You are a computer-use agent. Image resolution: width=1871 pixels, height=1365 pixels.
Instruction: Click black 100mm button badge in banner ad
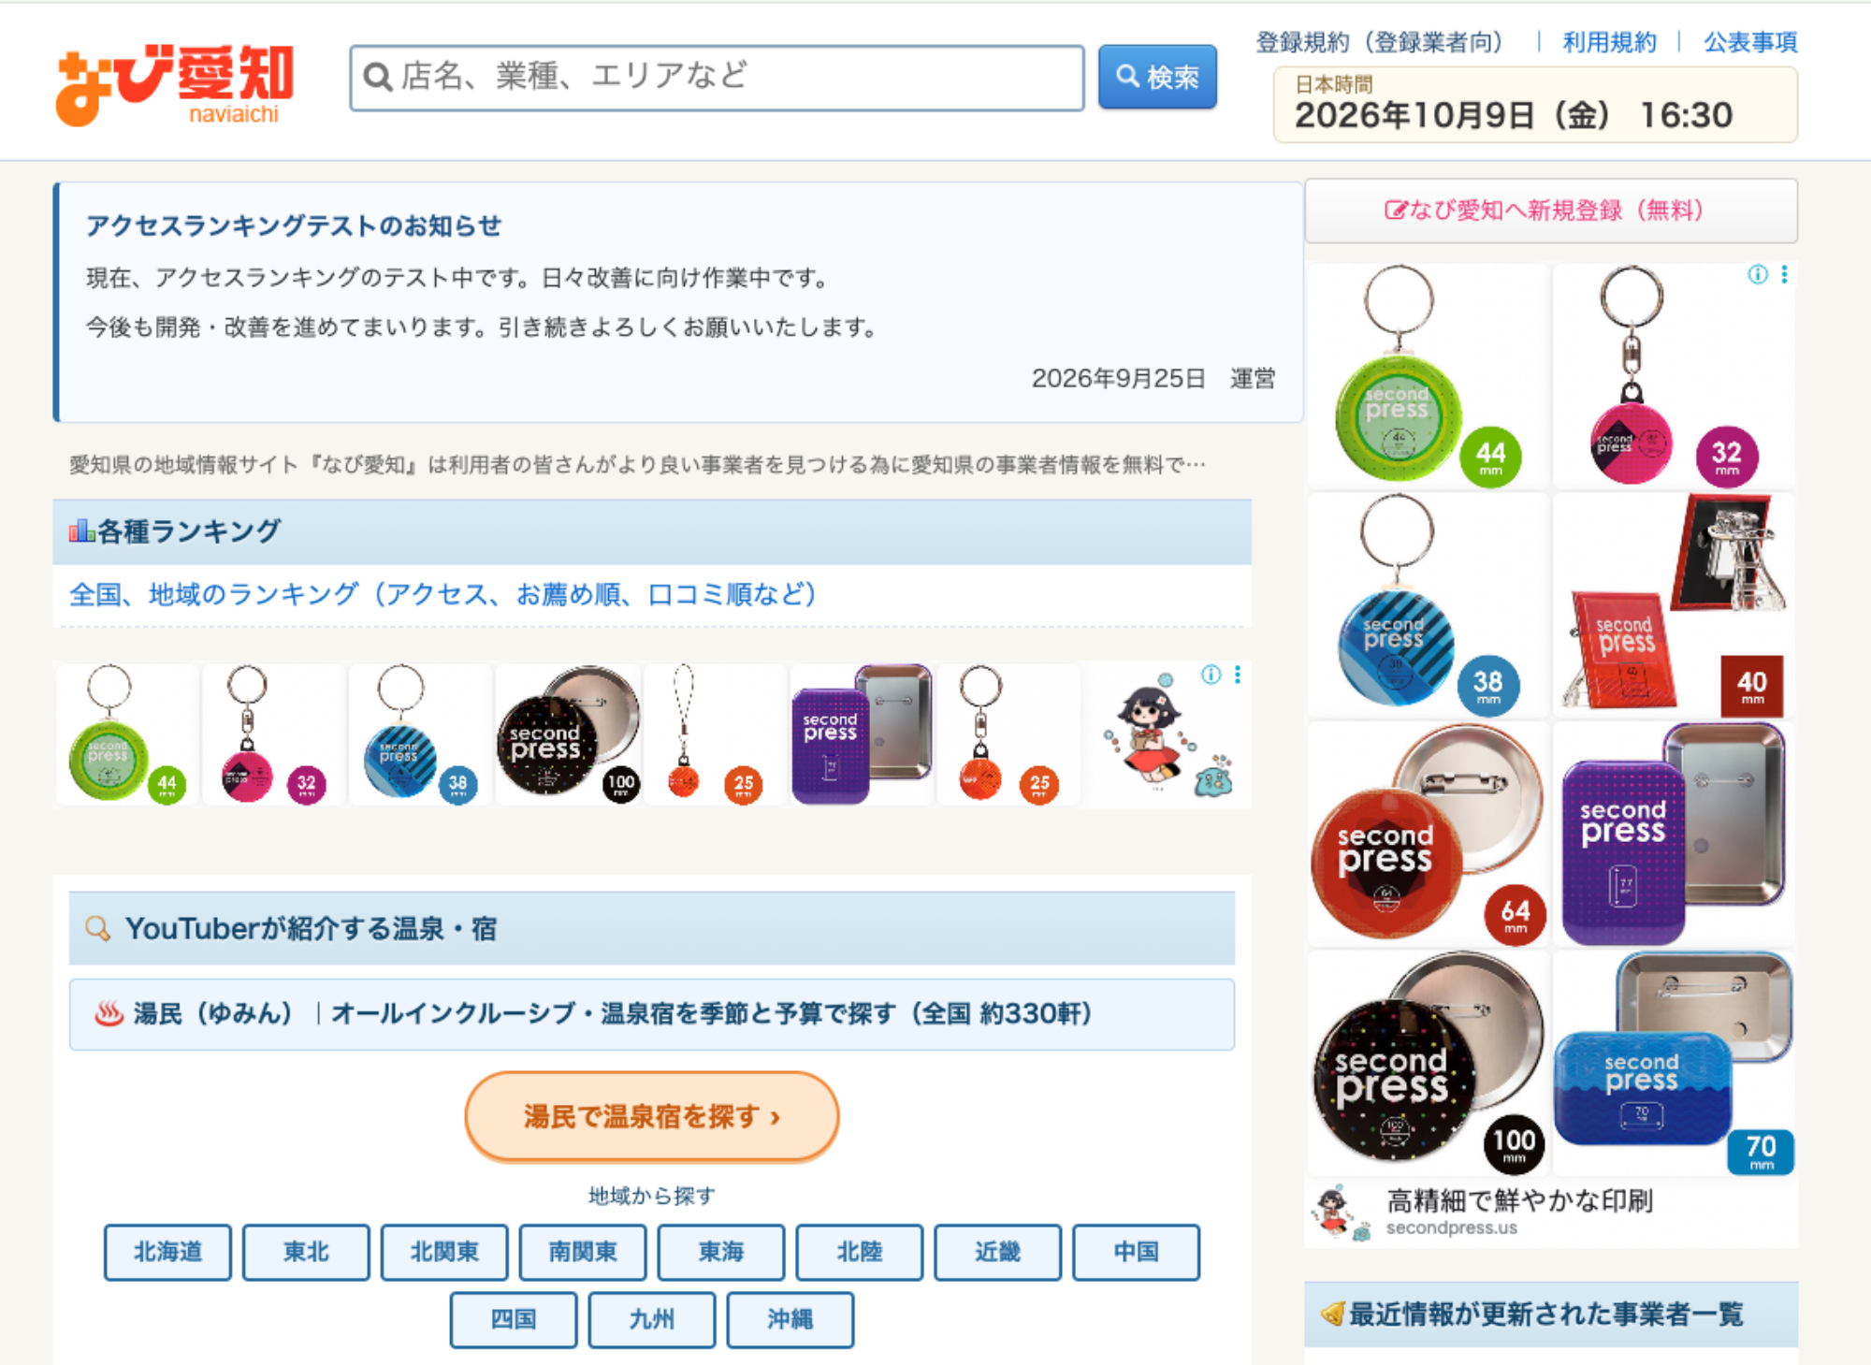pyautogui.click(x=569, y=734)
